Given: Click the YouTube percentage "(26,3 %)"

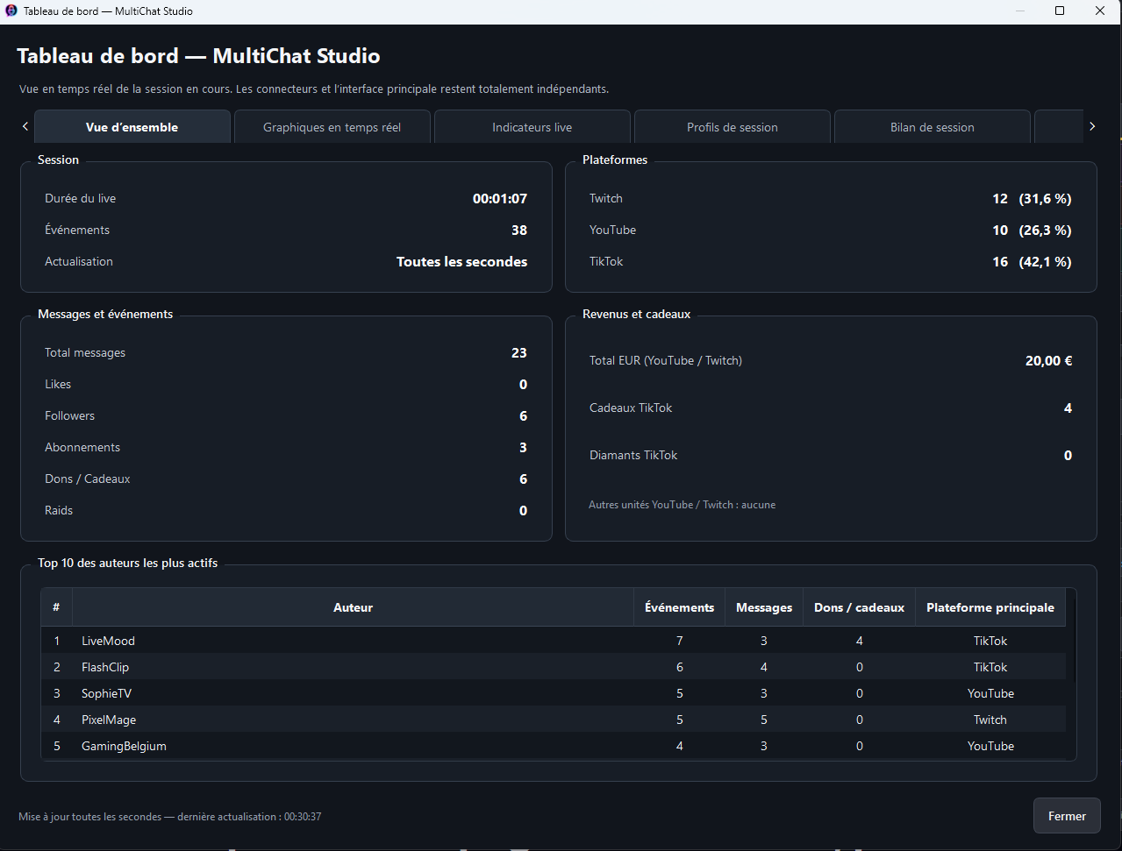Looking at the screenshot, I should click(x=1046, y=230).
